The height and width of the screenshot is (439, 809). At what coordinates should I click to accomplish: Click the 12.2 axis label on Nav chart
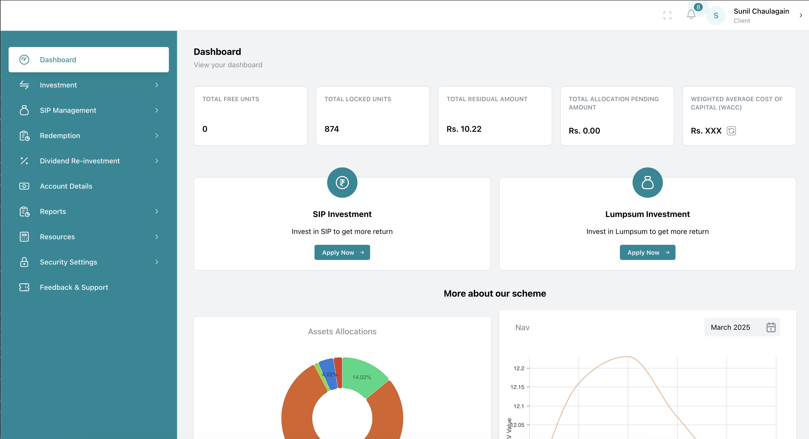[x=519, y=368]
